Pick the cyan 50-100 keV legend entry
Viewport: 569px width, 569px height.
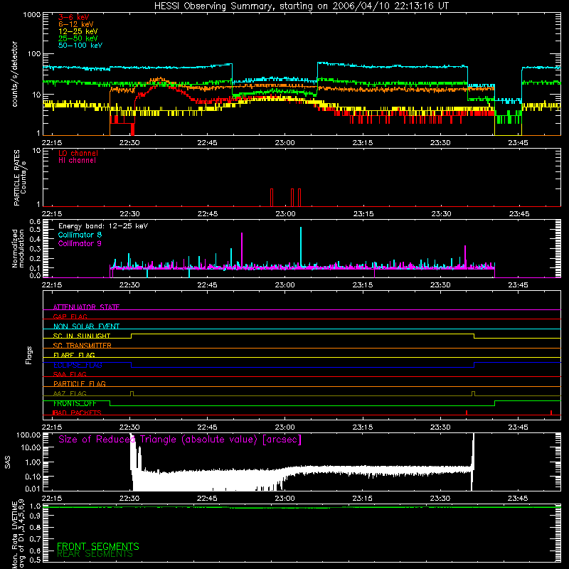tap(80, 46)
